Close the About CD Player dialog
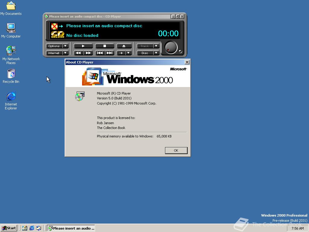 coord(187,62)
